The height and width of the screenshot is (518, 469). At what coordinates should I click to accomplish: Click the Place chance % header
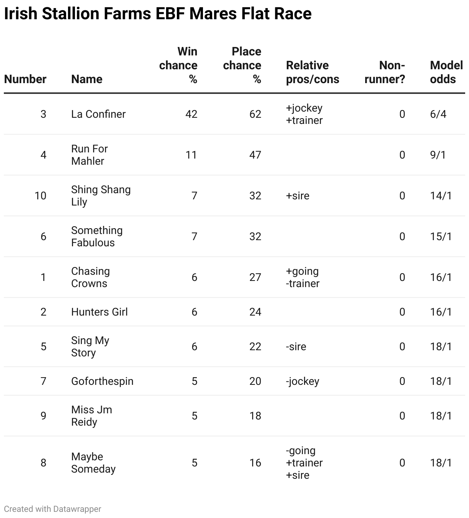(242, 65)
